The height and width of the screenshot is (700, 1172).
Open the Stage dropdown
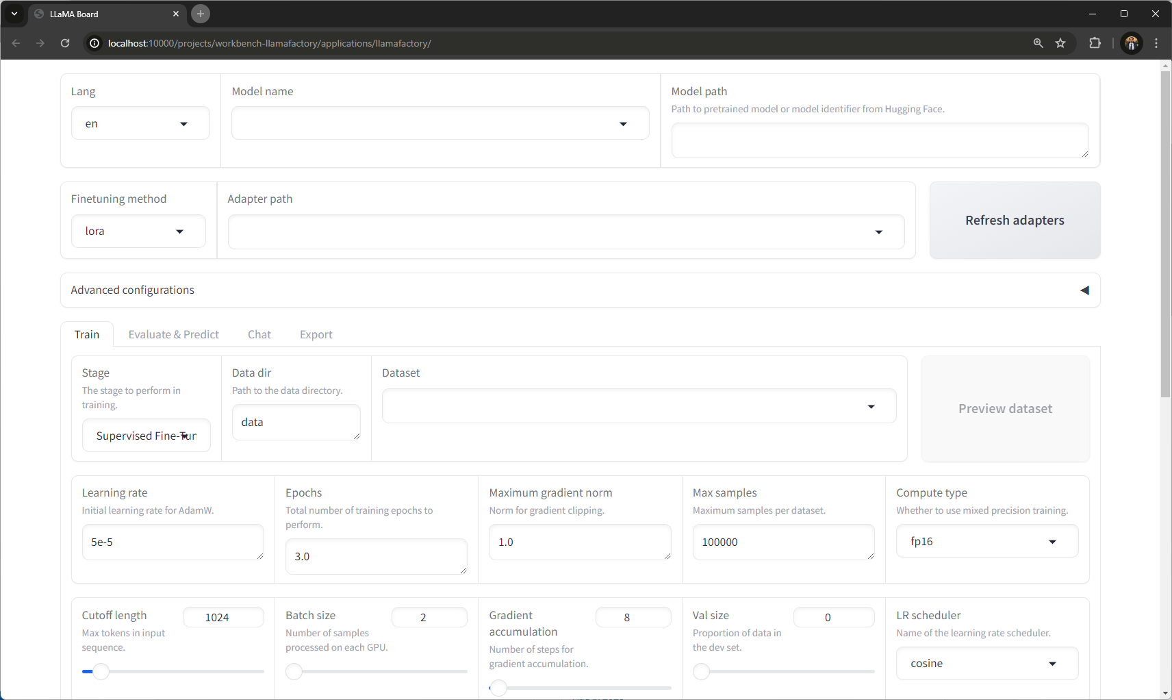pyautogui.click(x=146, y=436)
